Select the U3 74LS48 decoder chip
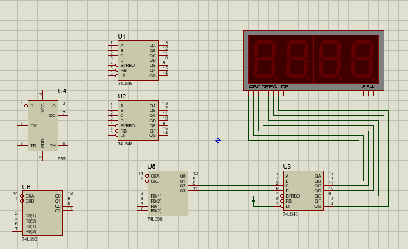The image size is (408, 249). [x=303, y=191]
